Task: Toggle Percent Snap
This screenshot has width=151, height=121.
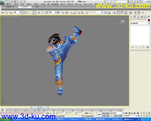Action: (x=79, y=13)
